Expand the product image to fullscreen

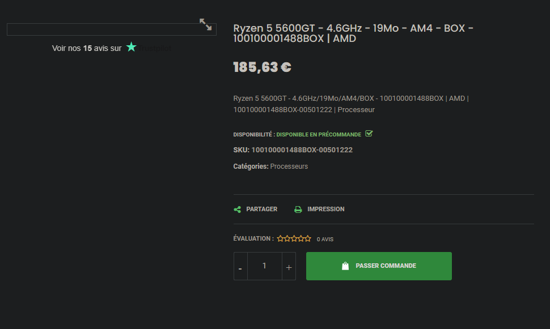206,24
